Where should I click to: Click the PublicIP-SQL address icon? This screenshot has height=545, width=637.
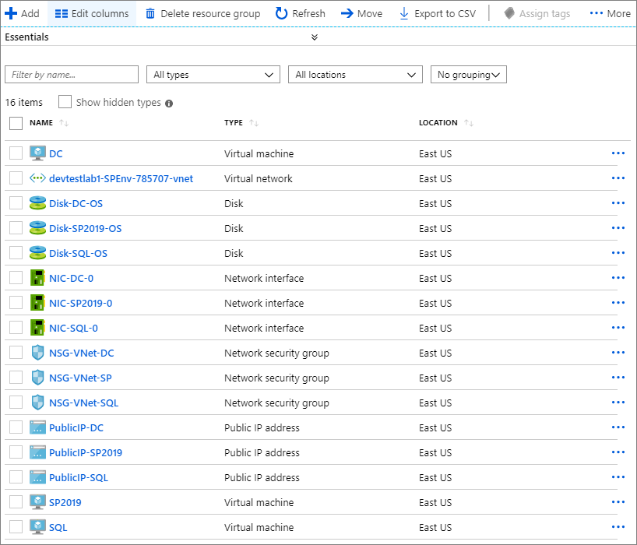38,477
